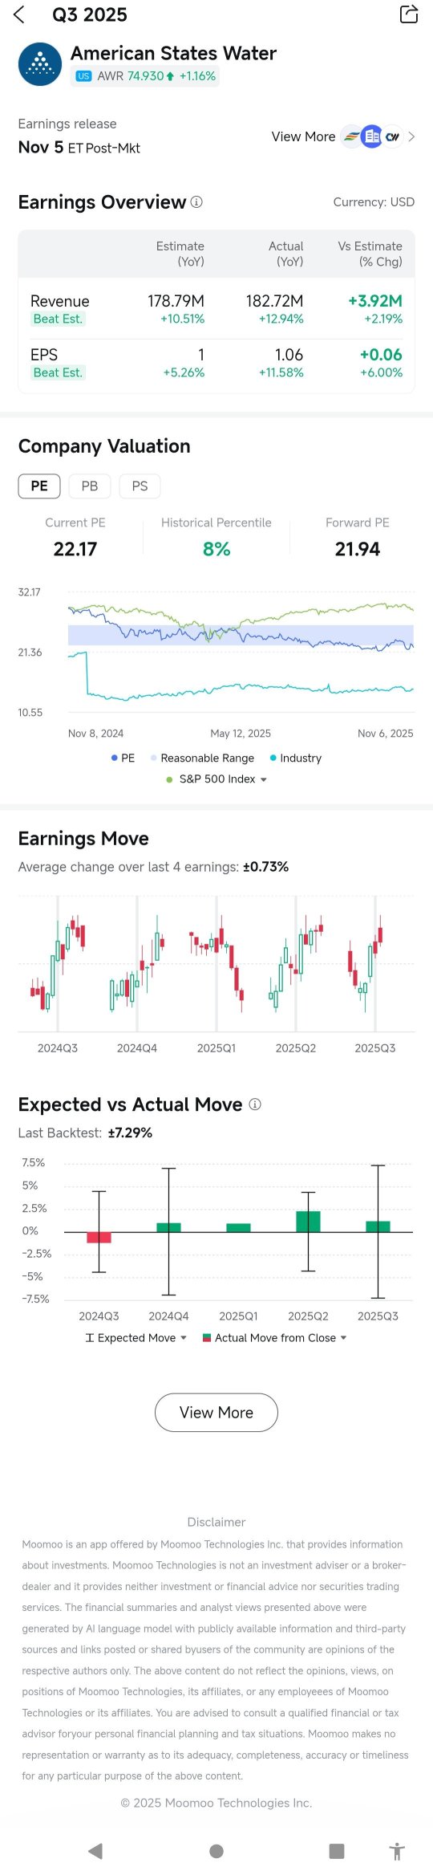Open Actual Move from Close dropdown
The image size is (433, 1875).
click(x=275, y=1338)
